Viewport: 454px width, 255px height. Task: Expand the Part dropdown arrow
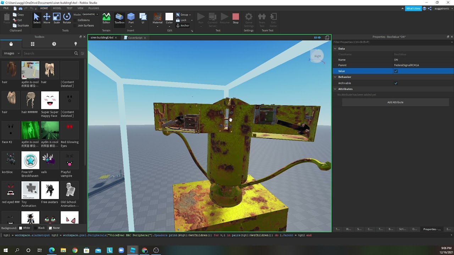coord(131,27)
